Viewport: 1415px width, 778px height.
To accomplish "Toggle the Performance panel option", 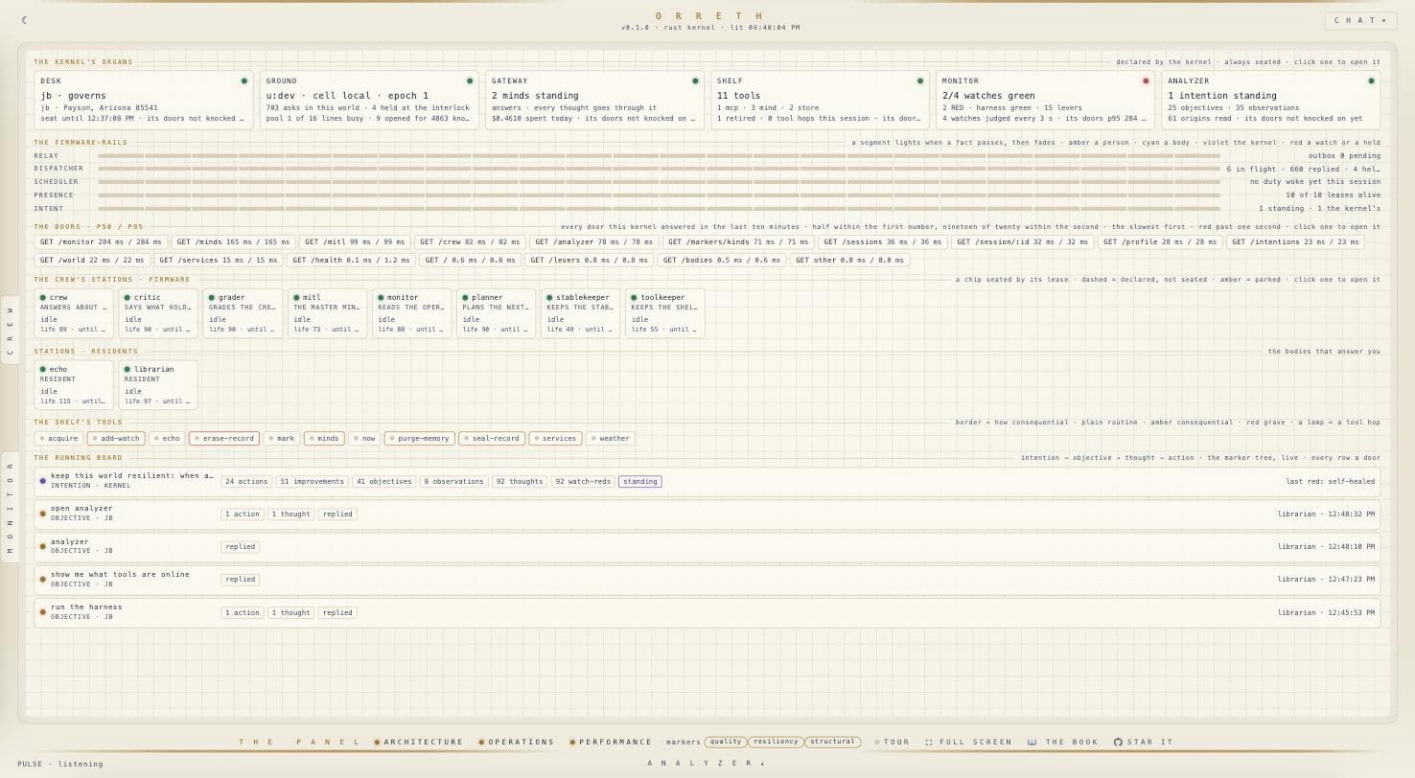I will tap(611, 743).
